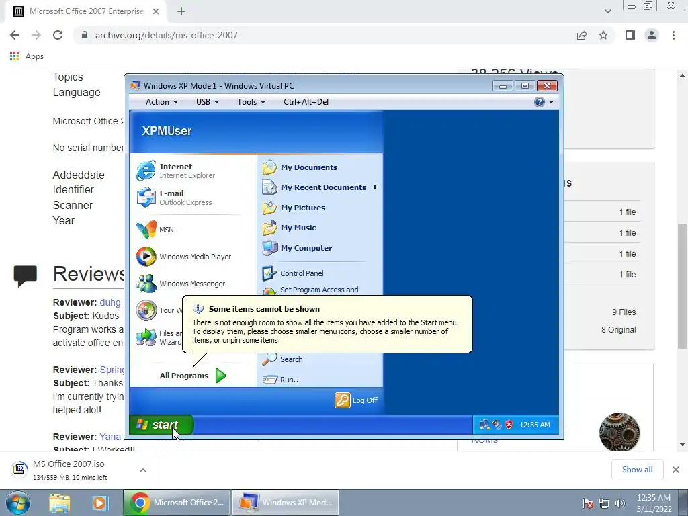The height and width of the screenshot is (516, 688).
Task: Open My Documents folder
Action: tap(300, 167)
